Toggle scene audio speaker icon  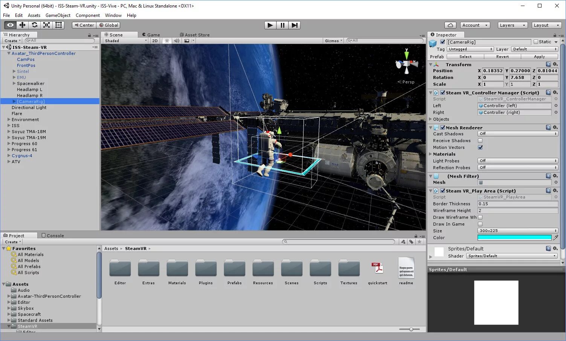coord(176,41)
